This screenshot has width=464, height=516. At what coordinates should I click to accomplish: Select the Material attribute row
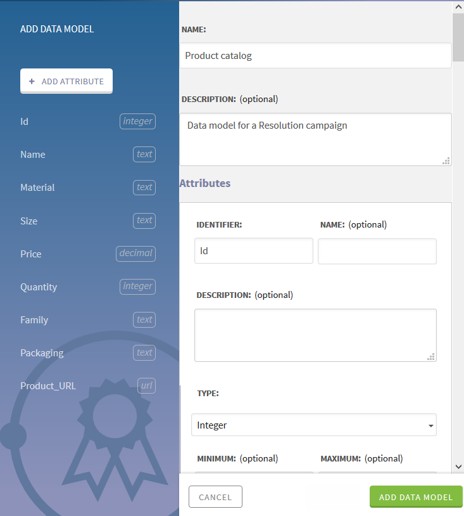coord(88,188)
